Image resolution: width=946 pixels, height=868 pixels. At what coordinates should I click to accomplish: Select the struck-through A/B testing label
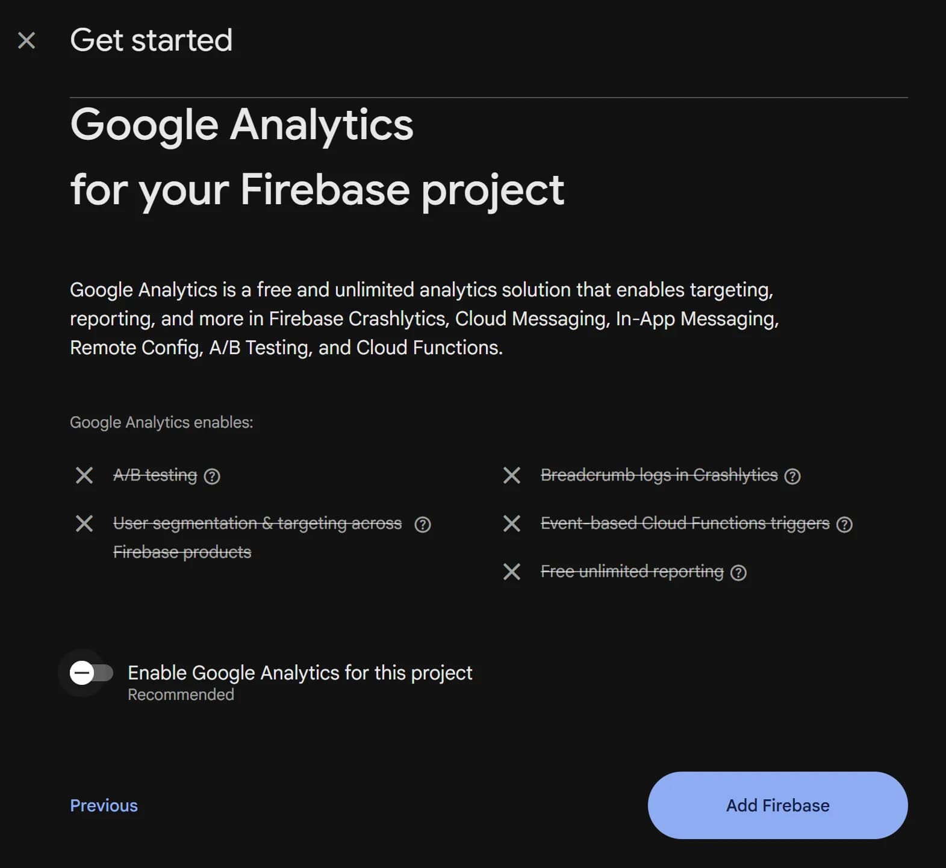pyautogui.click(x=154, y=475)
